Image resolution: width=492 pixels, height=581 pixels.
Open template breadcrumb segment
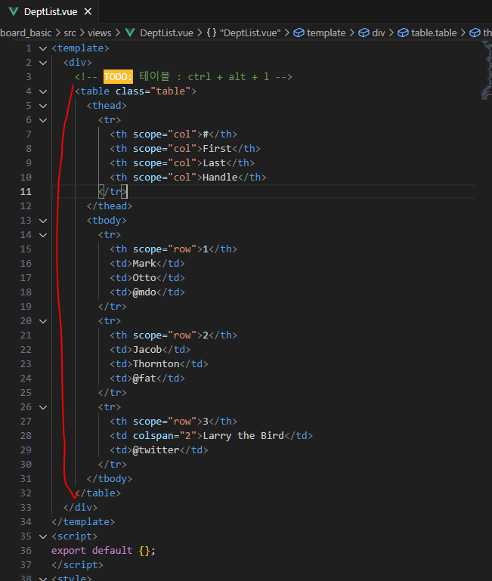tap(326, 33)
